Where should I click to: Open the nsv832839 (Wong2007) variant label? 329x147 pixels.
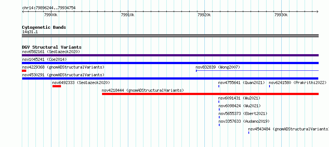click(x=218, y=67)
